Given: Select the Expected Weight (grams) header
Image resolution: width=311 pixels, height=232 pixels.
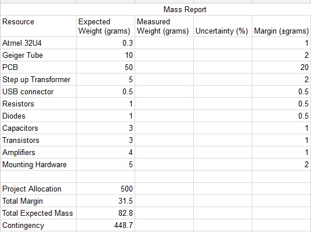Looking at the screenshot, I should point(106,26).
